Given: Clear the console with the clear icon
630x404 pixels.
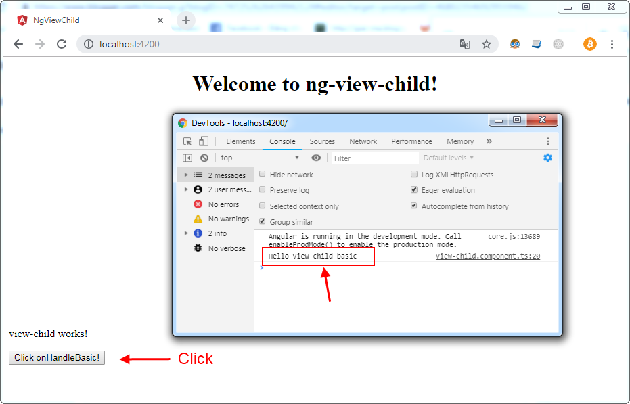Looking at the screenshot, I should [204, 158].
